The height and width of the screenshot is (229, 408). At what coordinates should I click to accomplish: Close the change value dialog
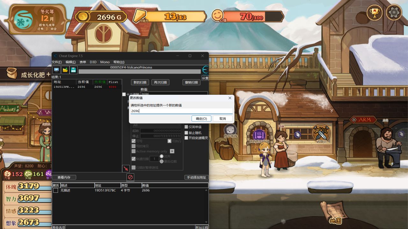coord(230,98)
